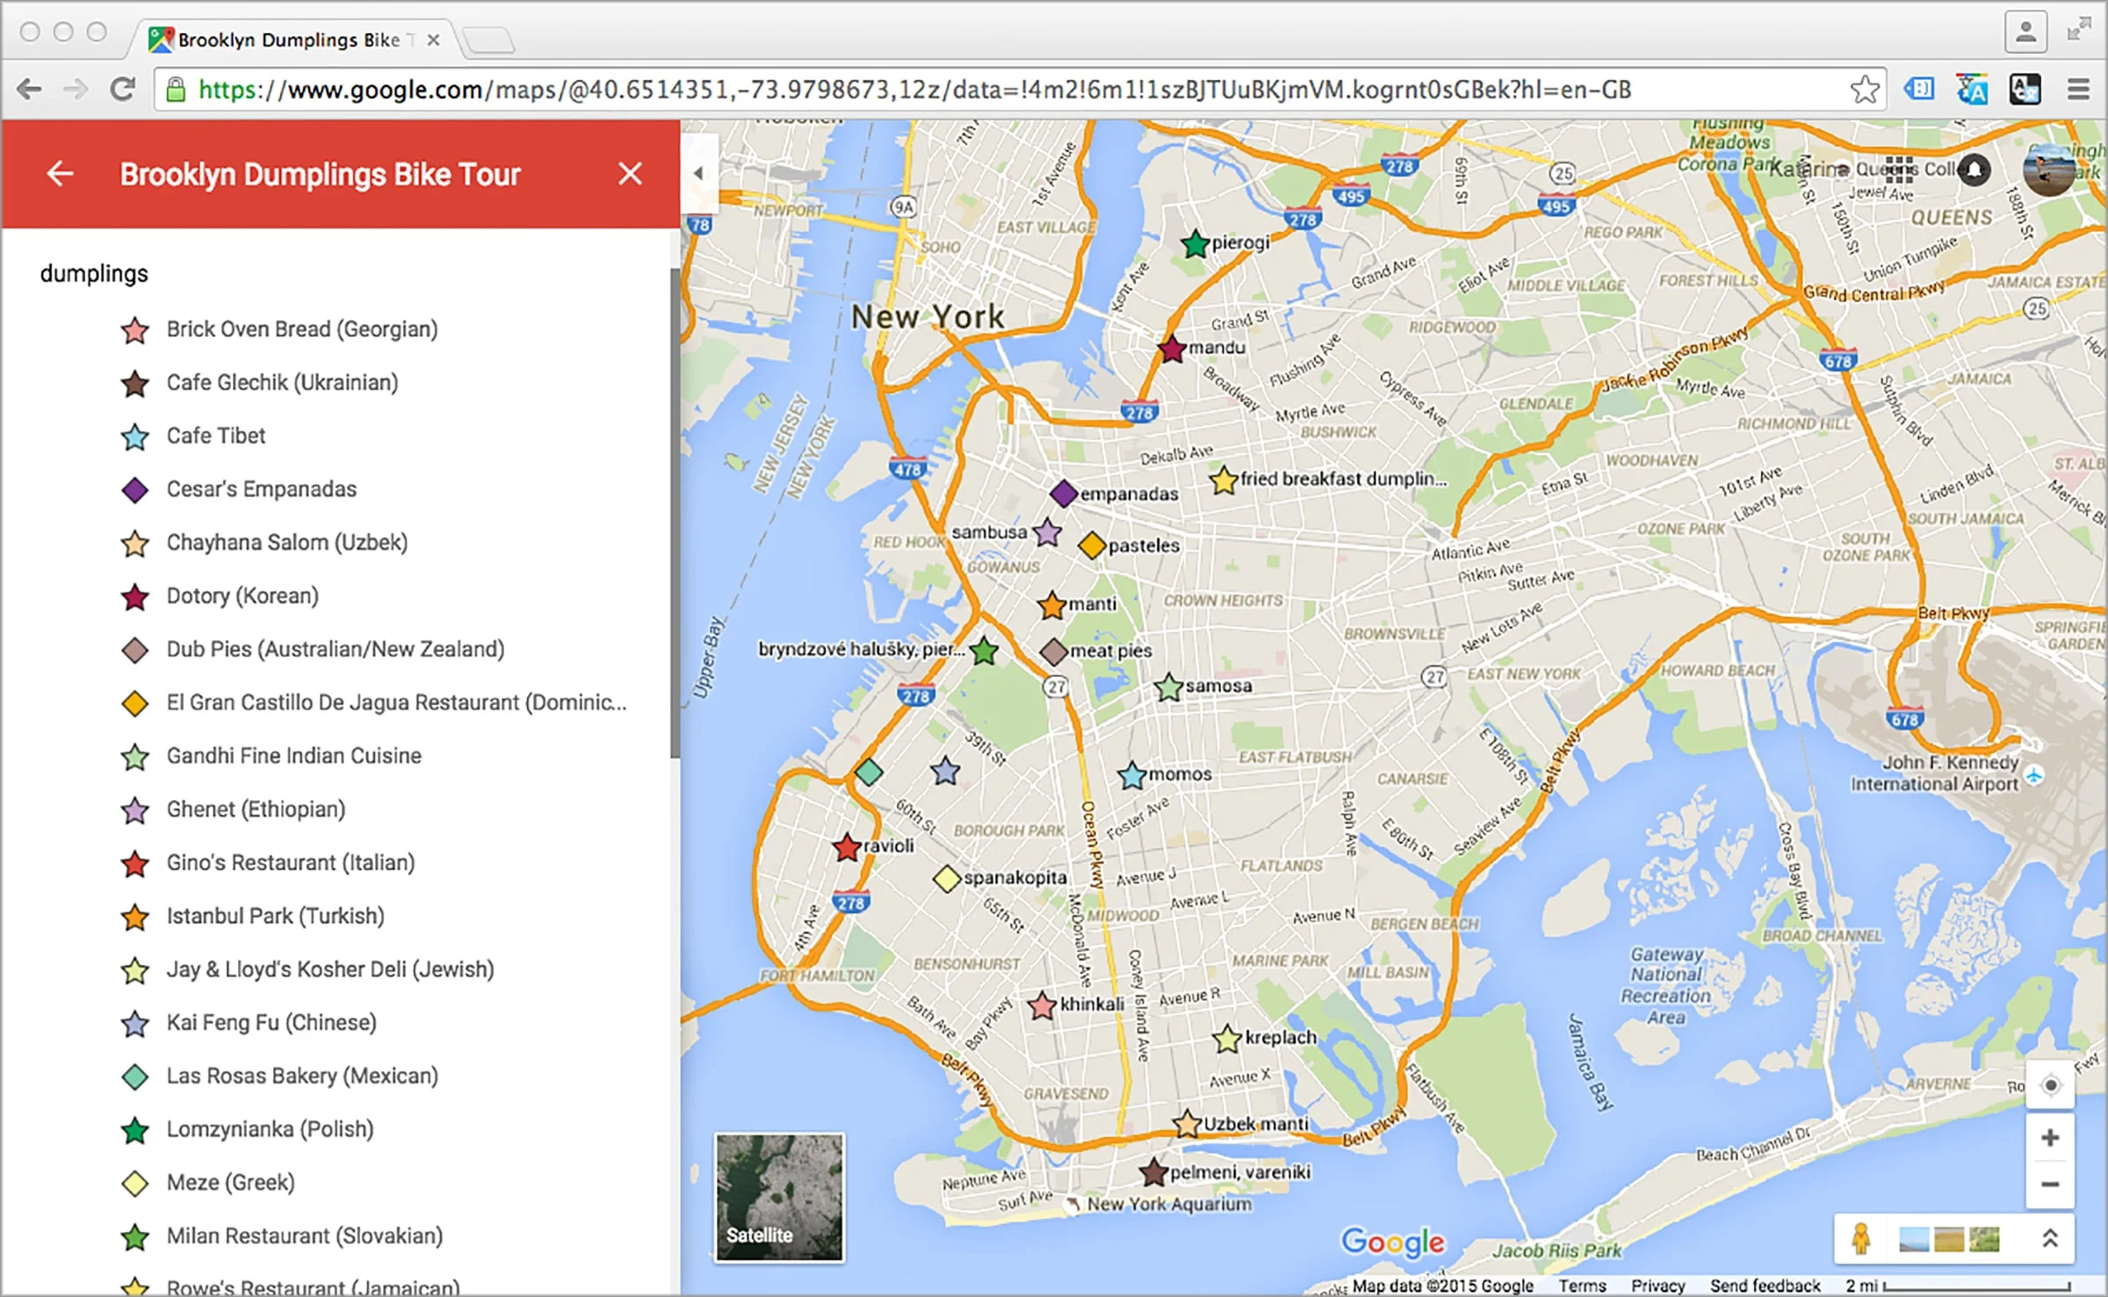Close the Brooklyn Dumplings Bike browser tab
Screen dimensions: 2108x1297
(433, 40)
